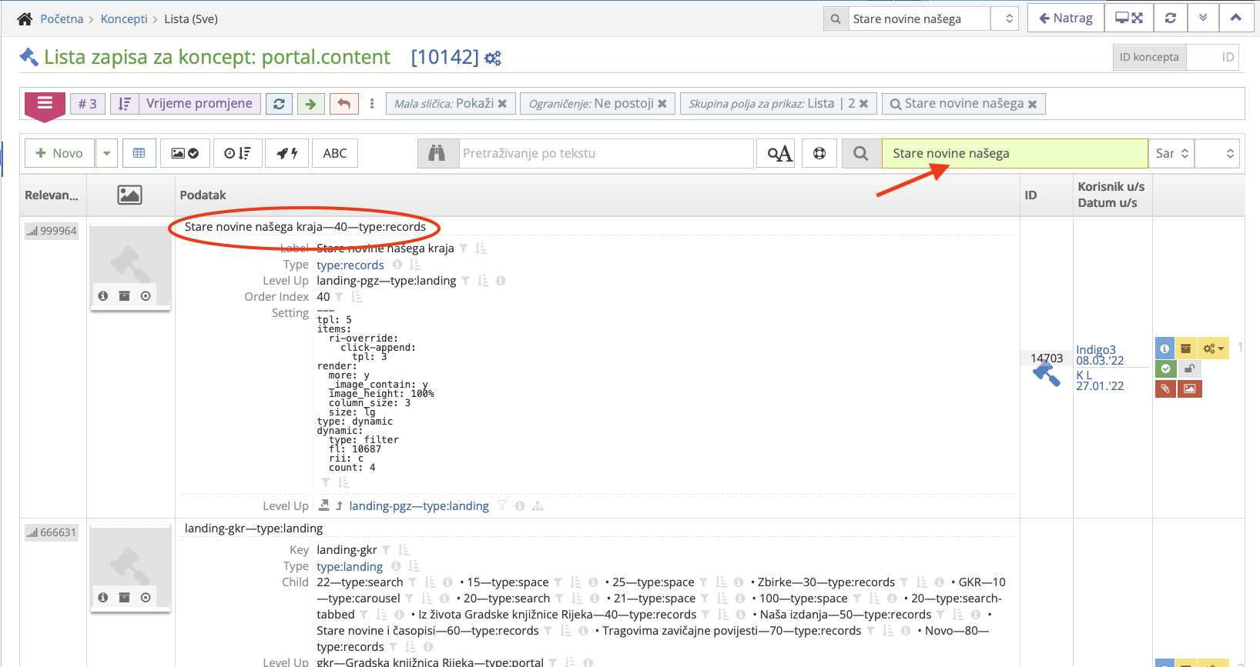The width and height of the screenshot is (1260, 667).
Task: Click the lifebuoy help button
Action: tap(819, 153)
